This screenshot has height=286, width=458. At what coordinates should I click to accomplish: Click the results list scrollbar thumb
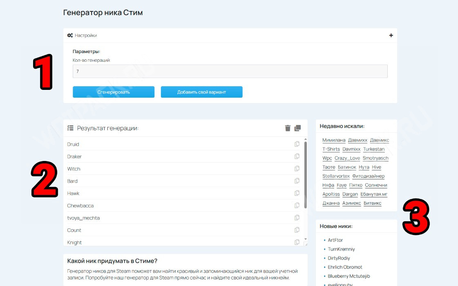coord(306,175)
